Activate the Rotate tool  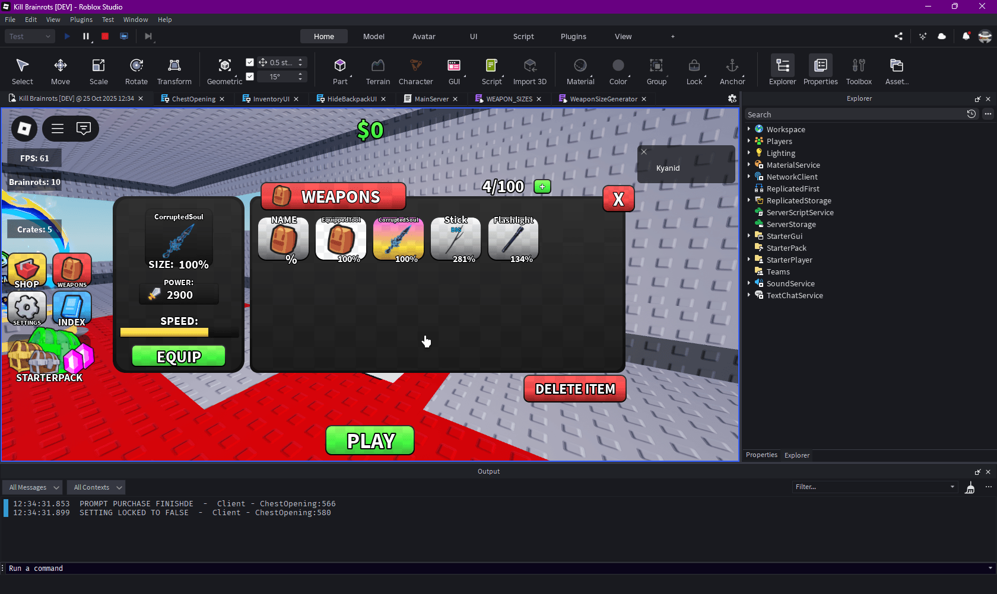pos(136,71)
